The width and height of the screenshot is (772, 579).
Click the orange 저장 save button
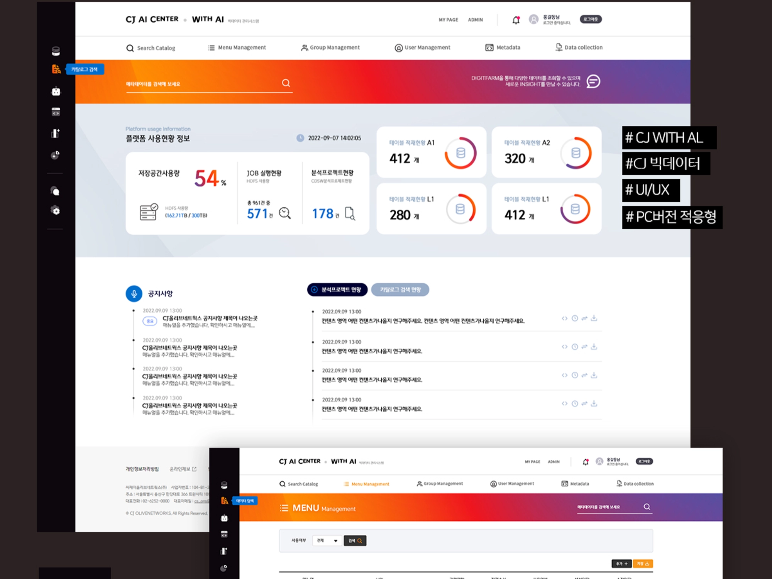[x=643, y=564]
